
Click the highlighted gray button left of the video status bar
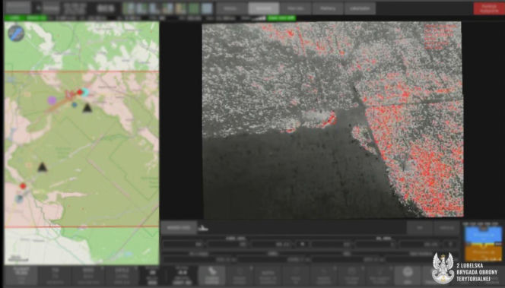[179, 227]
